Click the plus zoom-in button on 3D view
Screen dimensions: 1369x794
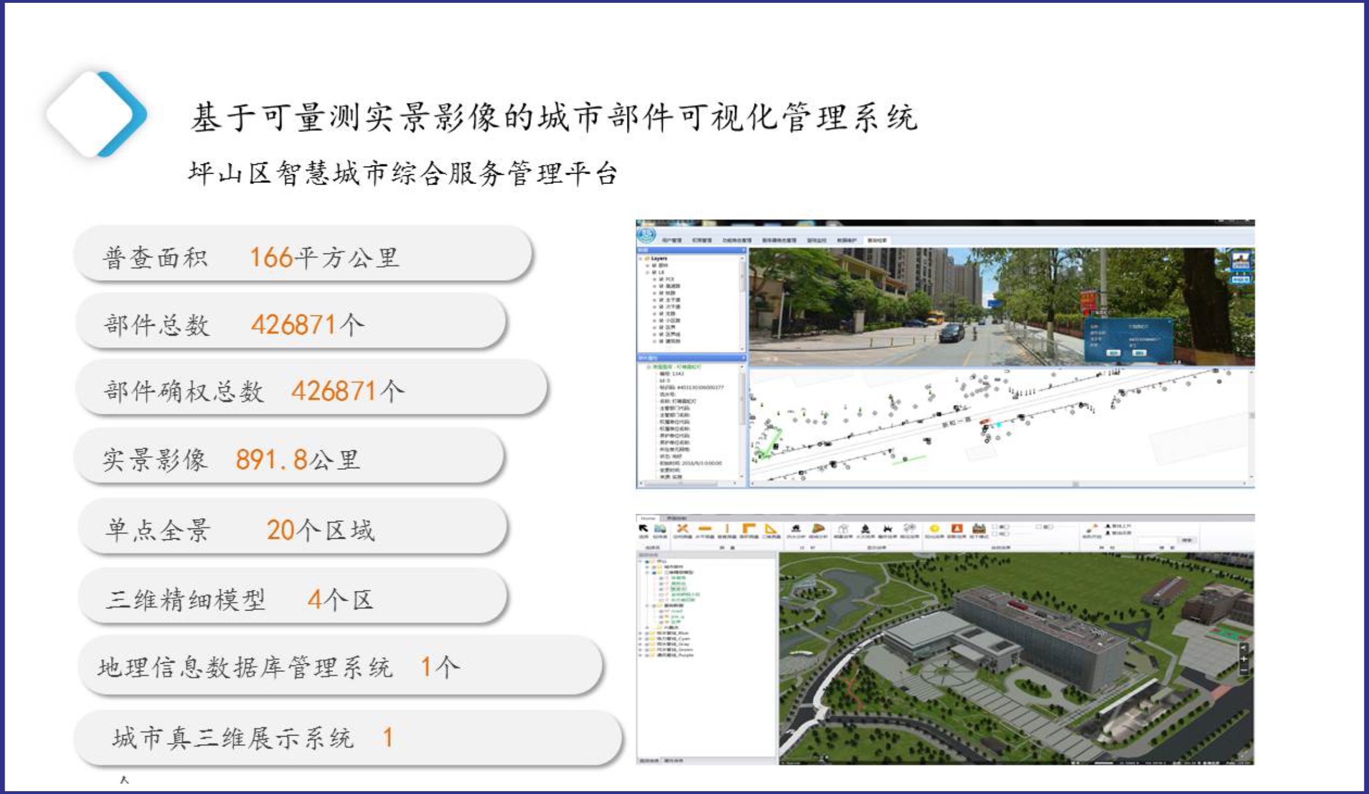click(1244, 659)
